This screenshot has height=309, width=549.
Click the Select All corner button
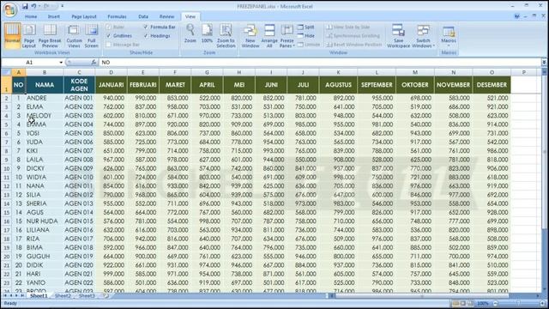(x=6, y=72)
